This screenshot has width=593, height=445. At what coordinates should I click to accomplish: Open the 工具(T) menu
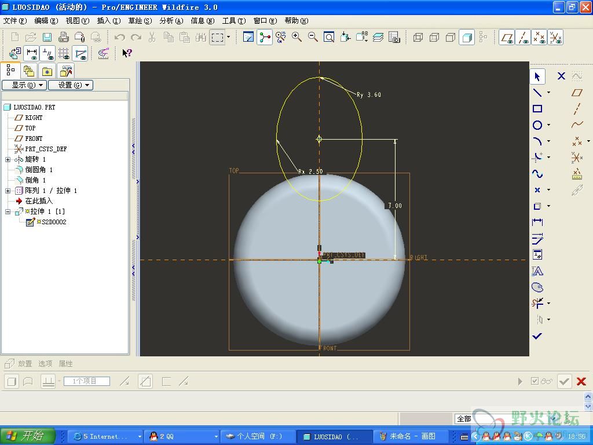point(234,20)
